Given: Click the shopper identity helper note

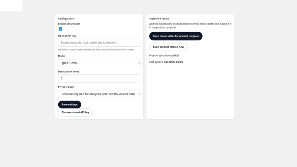Looking at the screenshot, I should [96, 50].
